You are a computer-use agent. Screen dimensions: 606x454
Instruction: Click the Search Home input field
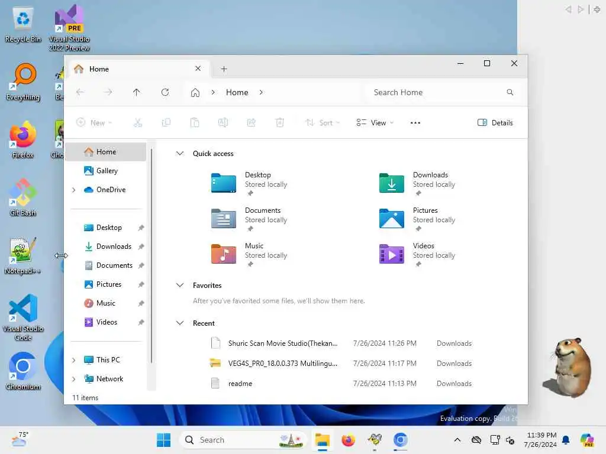(443, 92)
